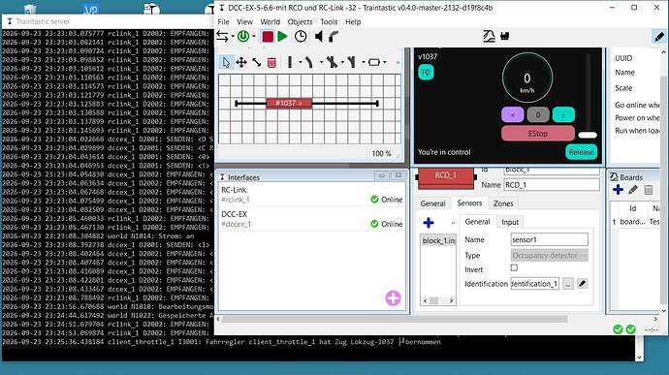Click the Boards delete trash icon
Screen dimensions: 669x375
coord(648,190)
